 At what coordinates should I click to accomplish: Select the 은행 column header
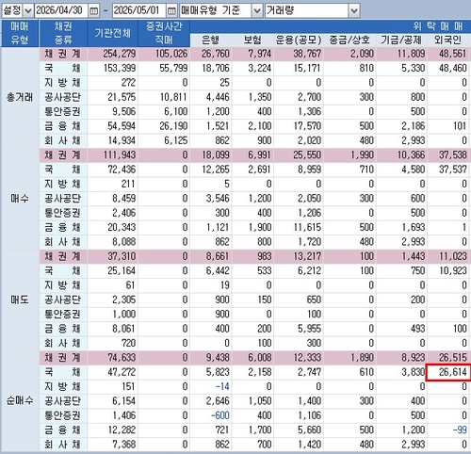[210, 40]
